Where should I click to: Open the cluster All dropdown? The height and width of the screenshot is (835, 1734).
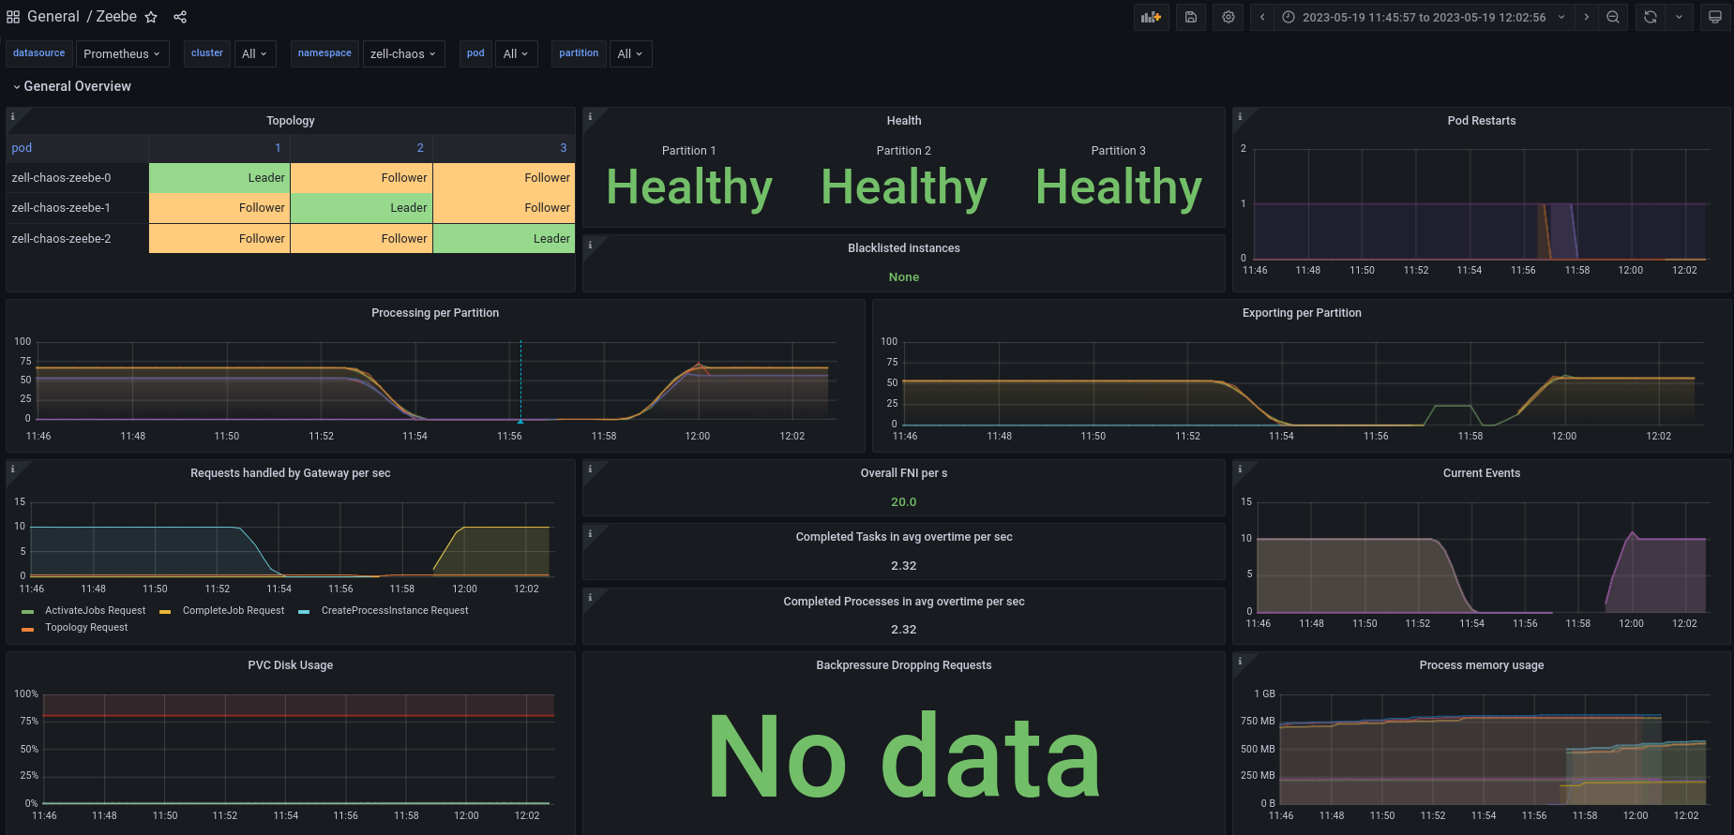pyautogui.click(x=254, y=53)
